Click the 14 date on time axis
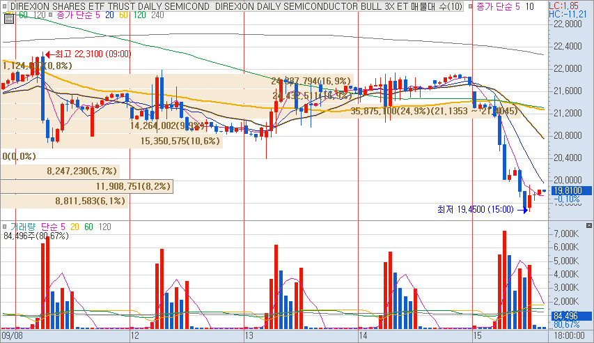The image size is (594, 343). click(x=363, y=335)
